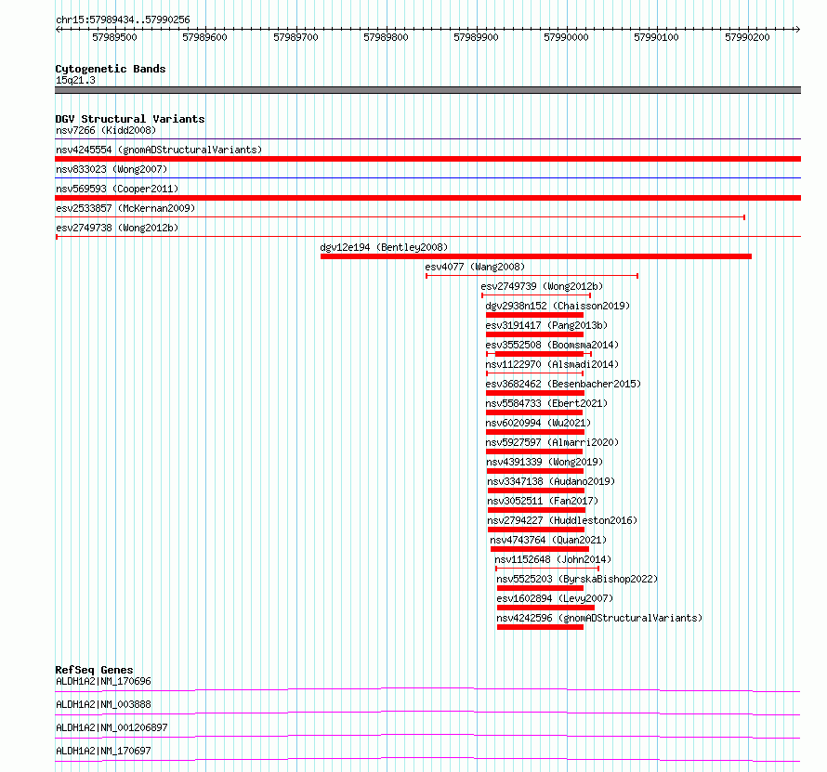Click the thin line of esv4077 (Wang2008)

532,276
